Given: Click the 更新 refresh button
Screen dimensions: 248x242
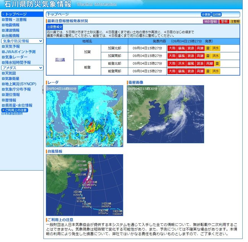Looking at the screenshot, I should tap(206, 15).
